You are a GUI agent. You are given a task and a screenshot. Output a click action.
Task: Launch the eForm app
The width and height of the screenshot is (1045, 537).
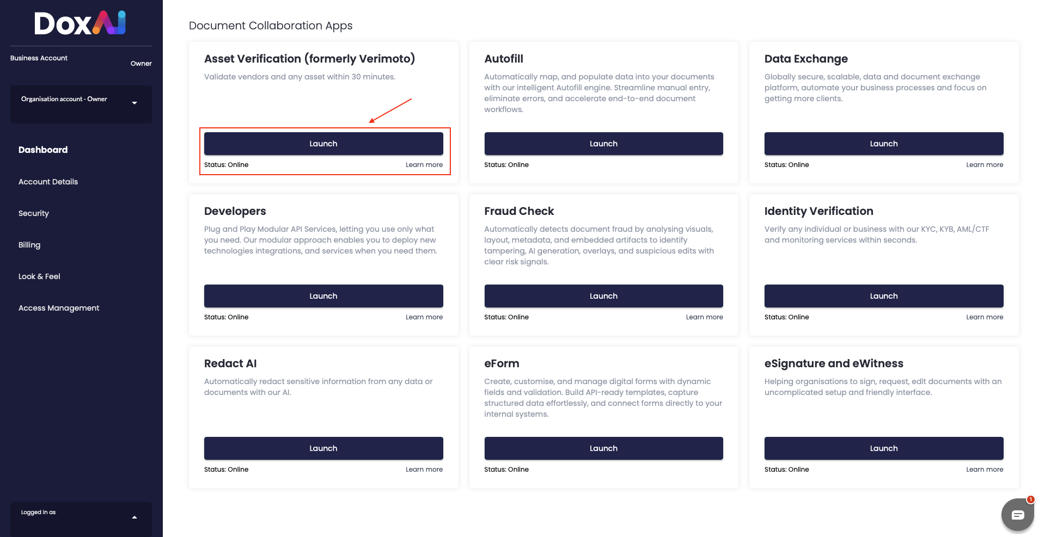click(x=603, y=448)
